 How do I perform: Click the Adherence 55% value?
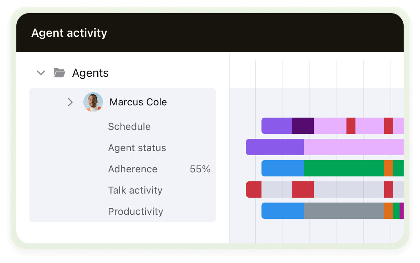(x=200, y=169)
